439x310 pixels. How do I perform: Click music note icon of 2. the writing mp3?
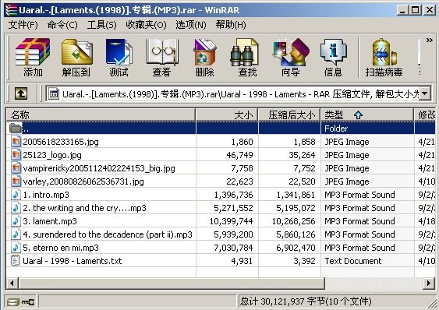[x=16, y=208]
